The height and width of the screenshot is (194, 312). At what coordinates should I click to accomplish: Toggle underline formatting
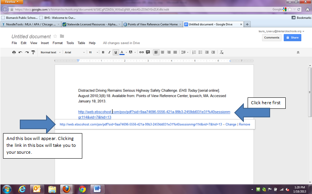115,52
